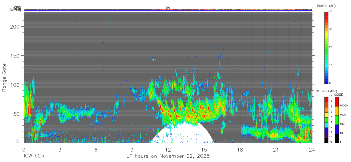Select the blue NOISE swatch
Screen dimensions: 351x162
pyautogui.click(x=337, y=129)
